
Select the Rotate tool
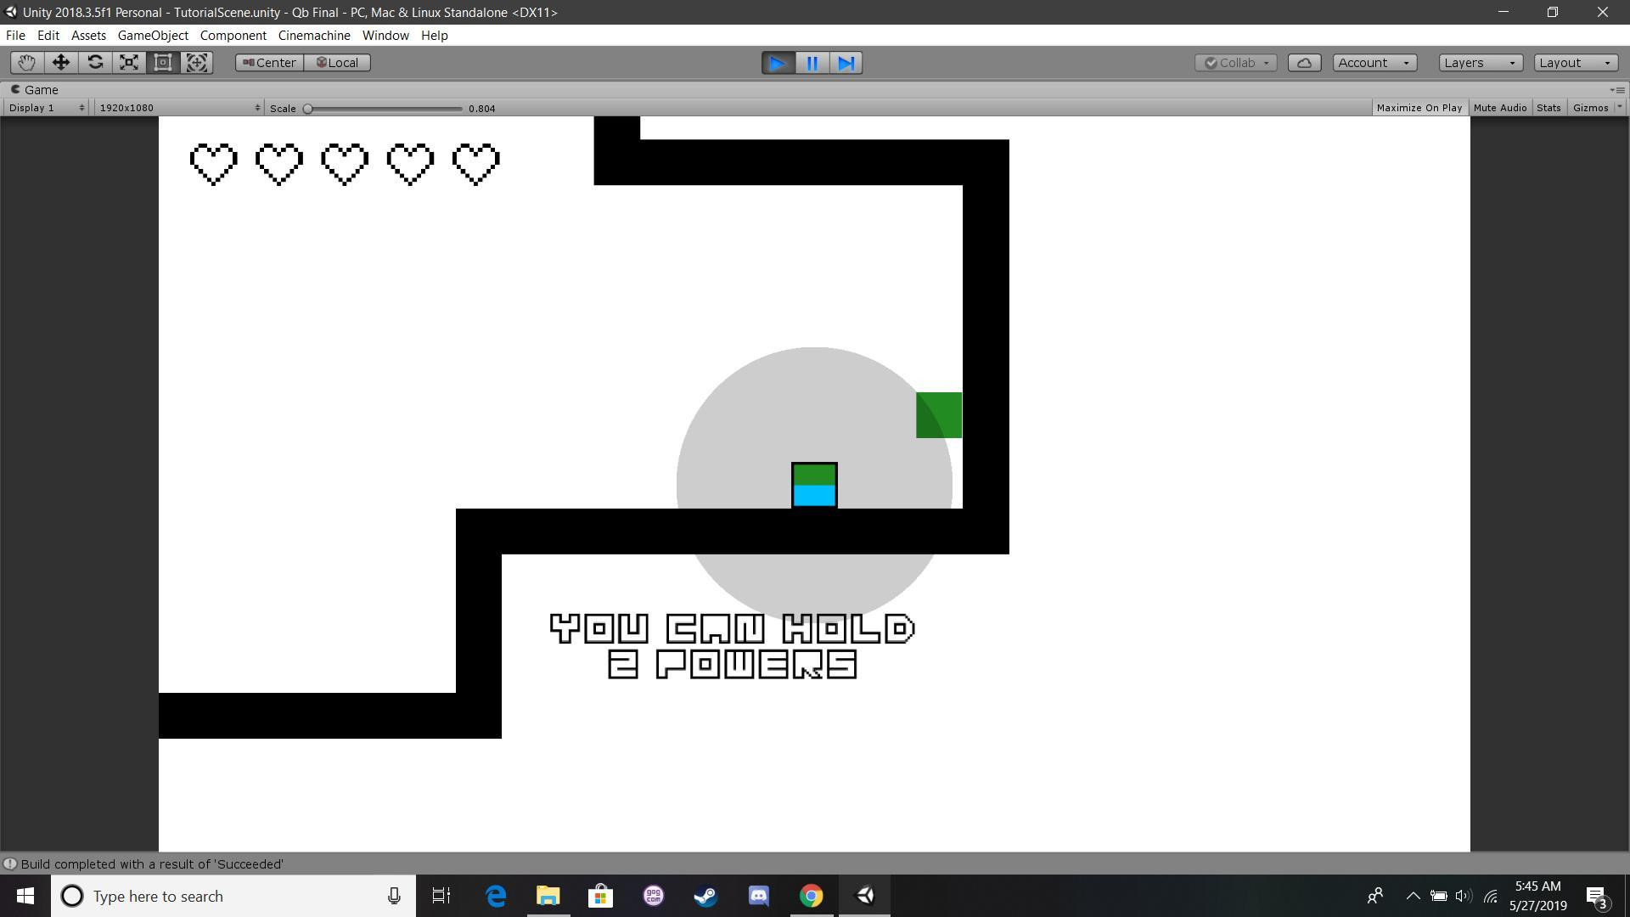click(x=95, y=63)
